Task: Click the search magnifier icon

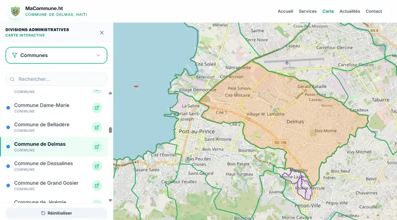Action: (12, 79)
